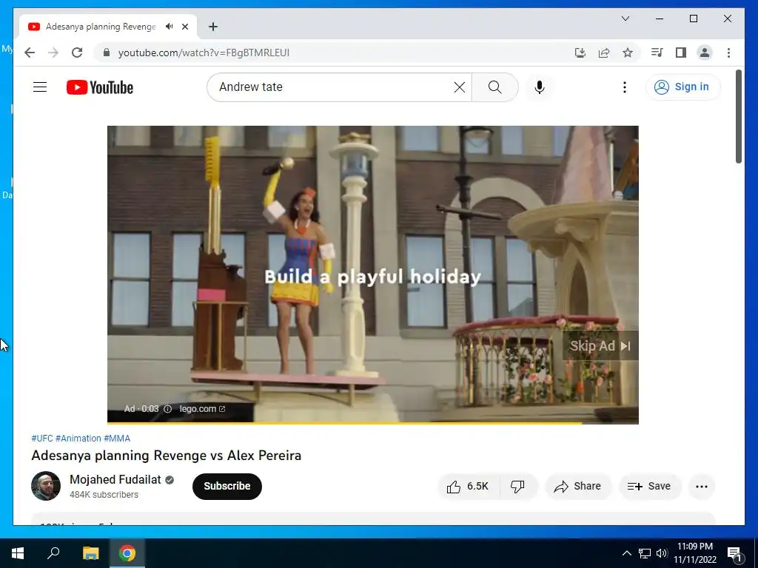Open the ad info icon next to Ad 0:03
Screen dimensions: 758x568
point(168,409)
